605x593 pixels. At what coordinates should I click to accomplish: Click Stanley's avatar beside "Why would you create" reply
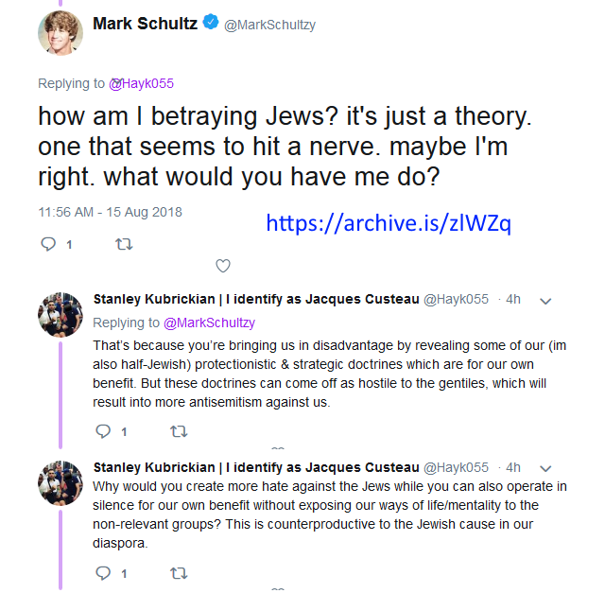[x=60, y=482]
